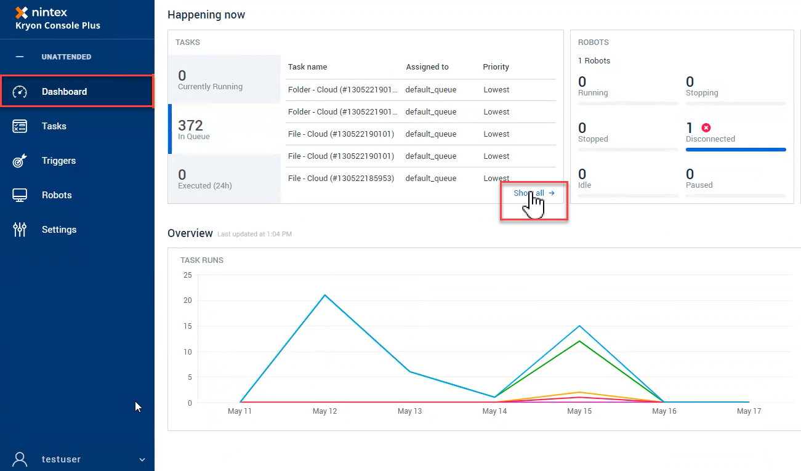The width and height of the screenshot is (801, 471).
Task: Open the Triggers menu item
Action: [58, 161]
